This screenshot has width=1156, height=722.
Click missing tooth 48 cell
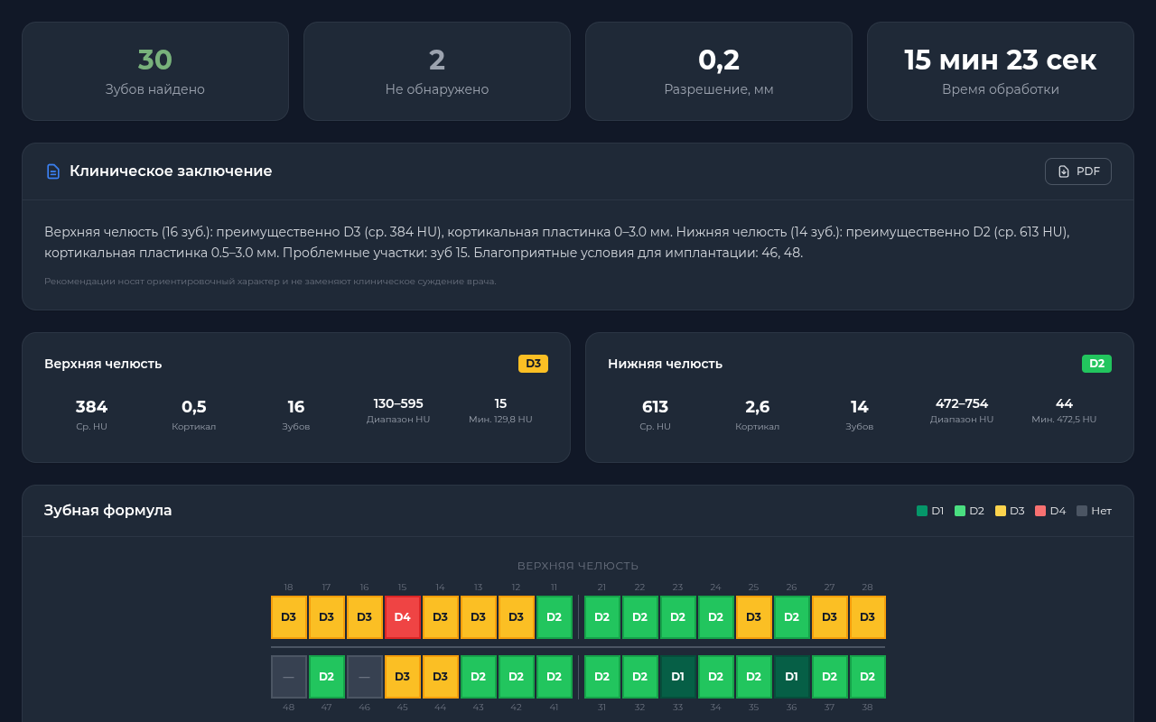(288, 677)
